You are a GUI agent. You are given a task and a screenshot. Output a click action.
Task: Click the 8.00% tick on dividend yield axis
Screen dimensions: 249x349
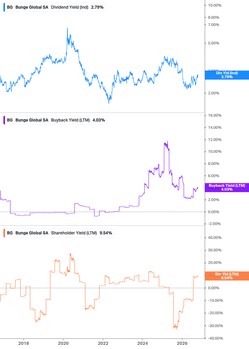point(214,17)
